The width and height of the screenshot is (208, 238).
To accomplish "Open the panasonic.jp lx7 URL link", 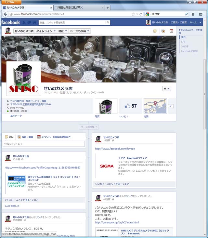I will (117, 222).
